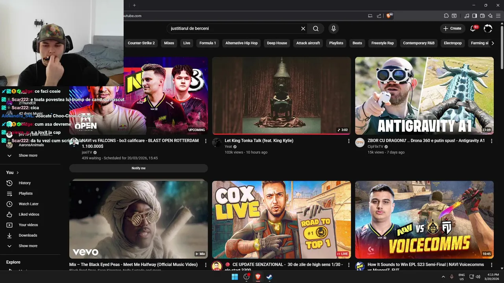Open the Brave browser taskbar icon
This screenshot has width=504, height=283.
(258, 277)
